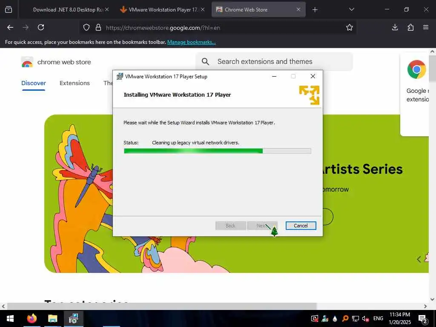Click previous arrow on the banner carousel
Viewport: 436px width, 327px height.
coord(419,259)
